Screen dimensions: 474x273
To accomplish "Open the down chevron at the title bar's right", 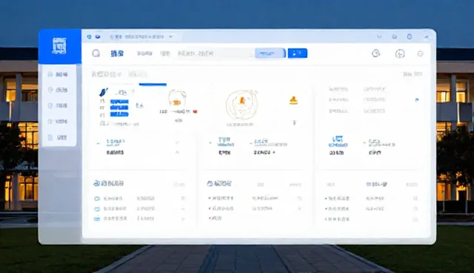I will (x=379, y=36).
